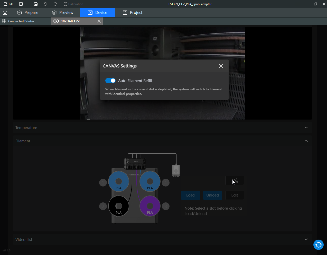This screenshot has width=327, height=255.
Task: Open the hamburger menu icon beside File
Action: pyautogui.click(x=21, y=4)
